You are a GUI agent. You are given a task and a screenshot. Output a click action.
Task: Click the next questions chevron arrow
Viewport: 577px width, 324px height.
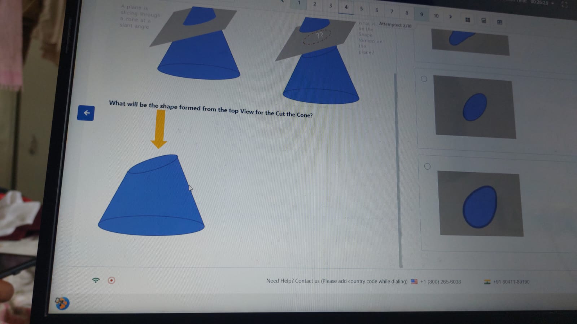(x=450, y=16)
